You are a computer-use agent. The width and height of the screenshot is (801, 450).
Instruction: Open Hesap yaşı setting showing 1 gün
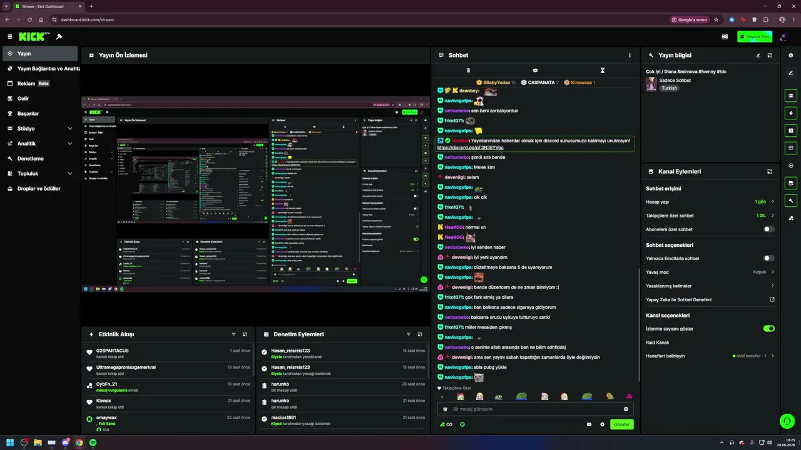710,202
